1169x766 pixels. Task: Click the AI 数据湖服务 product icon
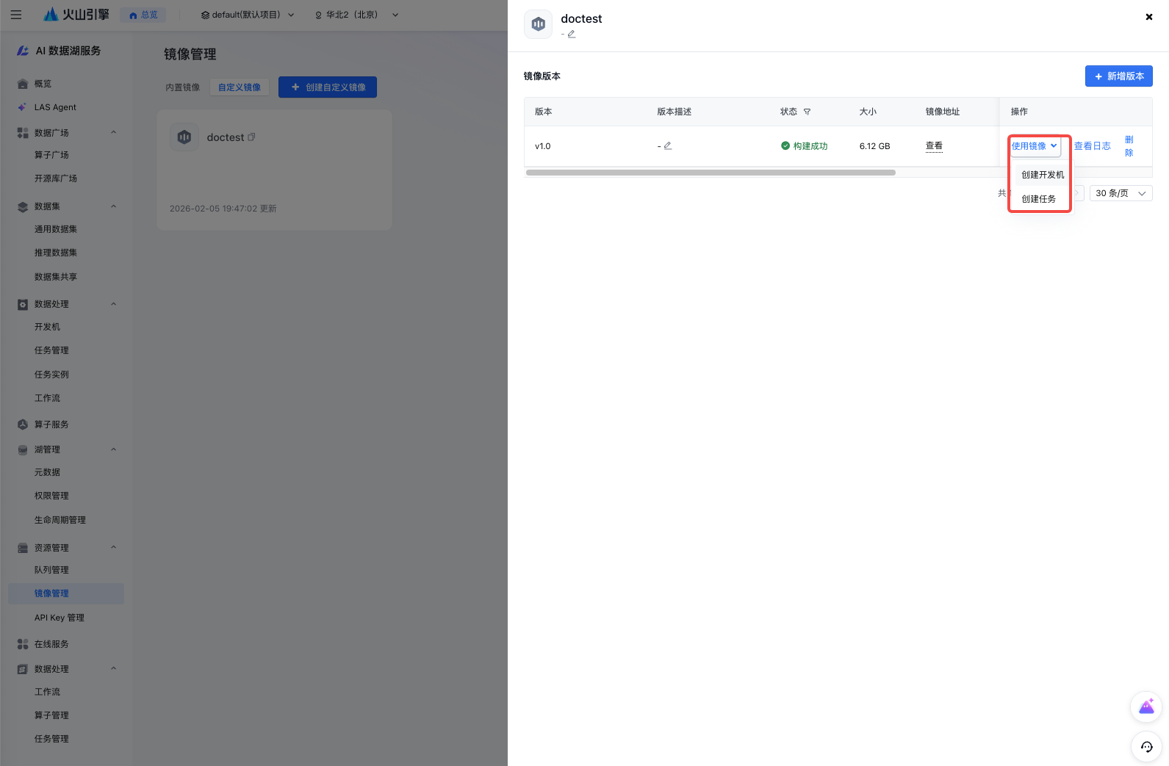[23, 51]
